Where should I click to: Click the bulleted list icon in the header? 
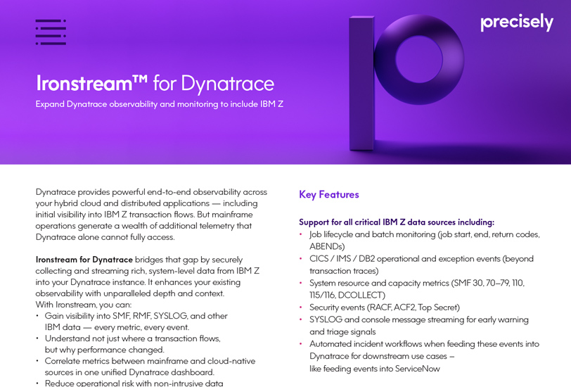tap(51, 32)
